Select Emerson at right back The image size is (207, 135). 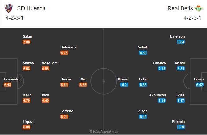tap(177, 36)
